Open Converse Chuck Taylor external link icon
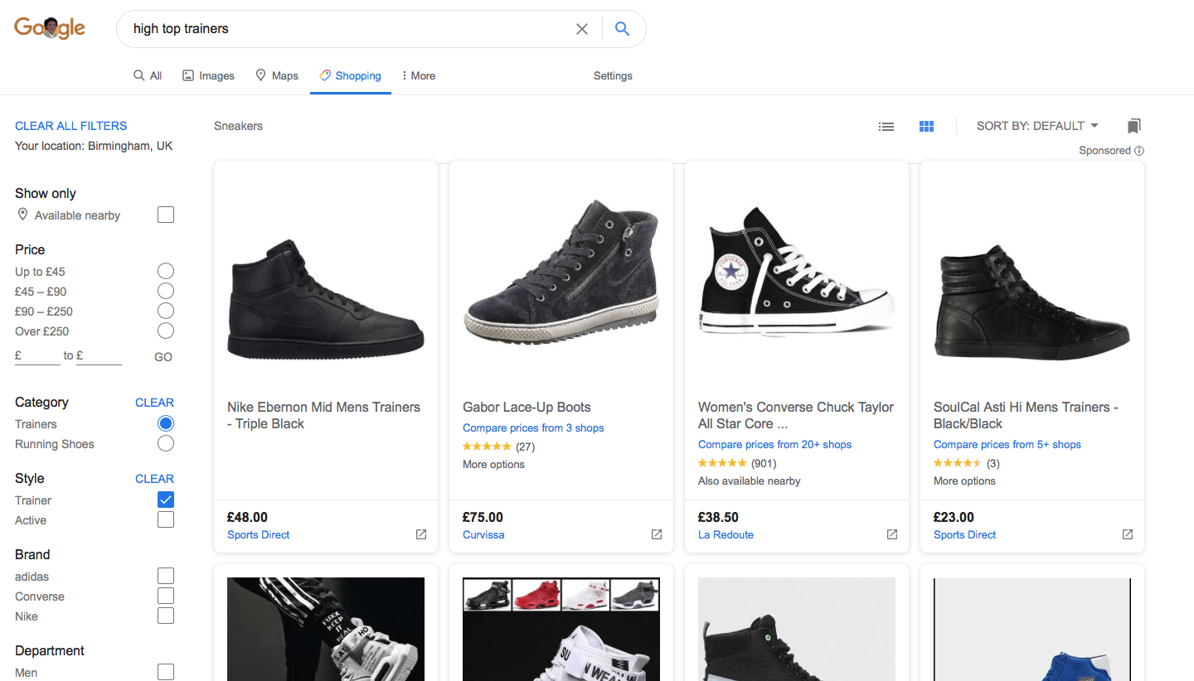 click(x=892, y=534)
